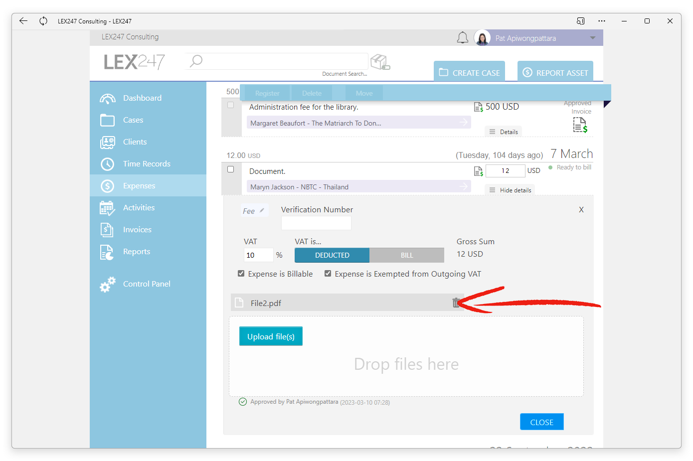Click the Approved Invoice document icon
The image size is (693, 461).
(580, 125)
